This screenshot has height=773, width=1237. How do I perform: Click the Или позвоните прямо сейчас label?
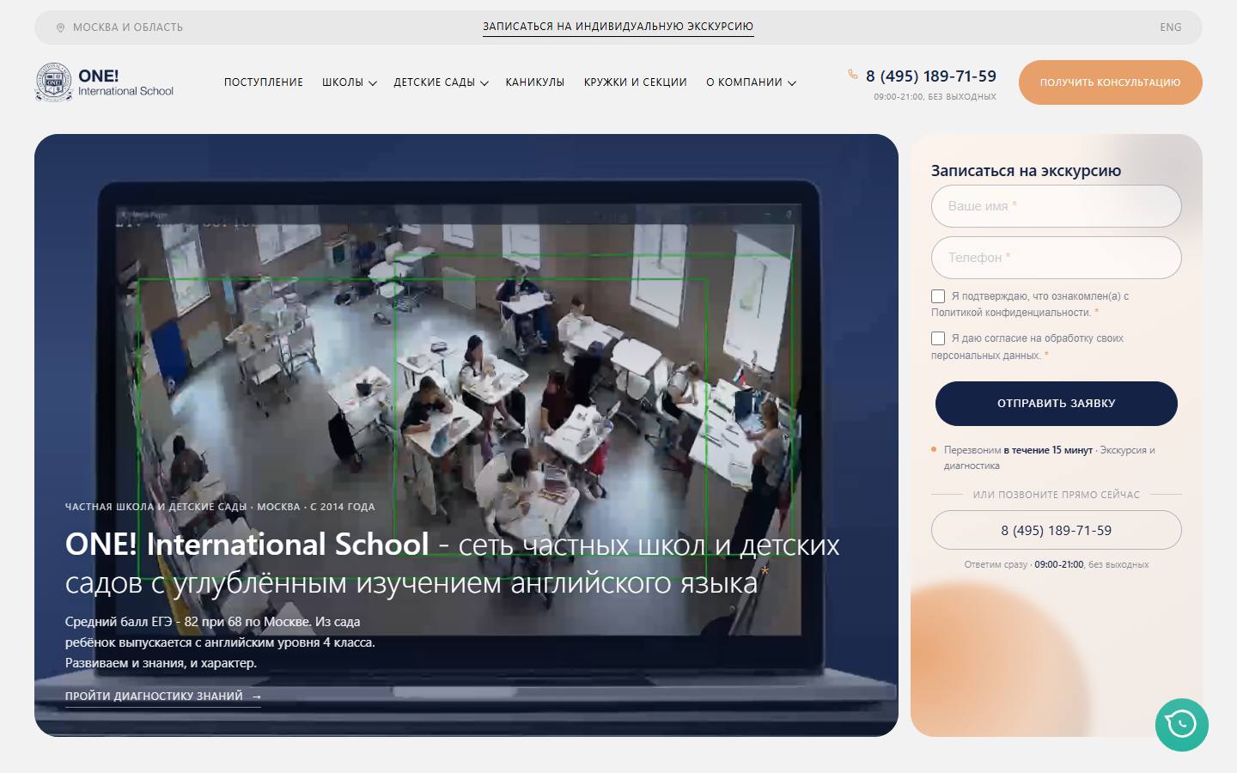tap(1057, 495)
